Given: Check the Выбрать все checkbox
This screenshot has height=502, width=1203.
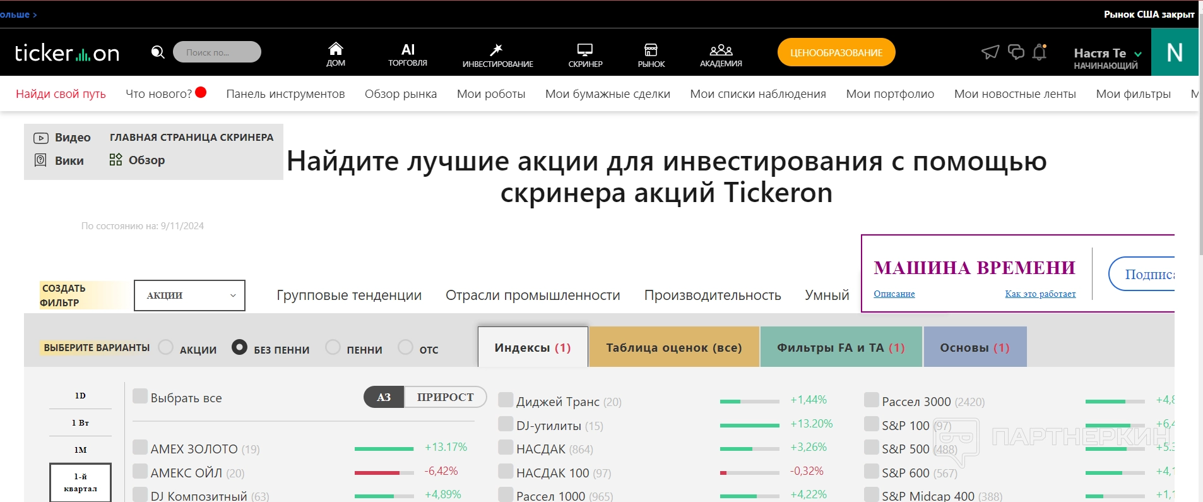Looking at the screenshot, I should tap(140, 396).
